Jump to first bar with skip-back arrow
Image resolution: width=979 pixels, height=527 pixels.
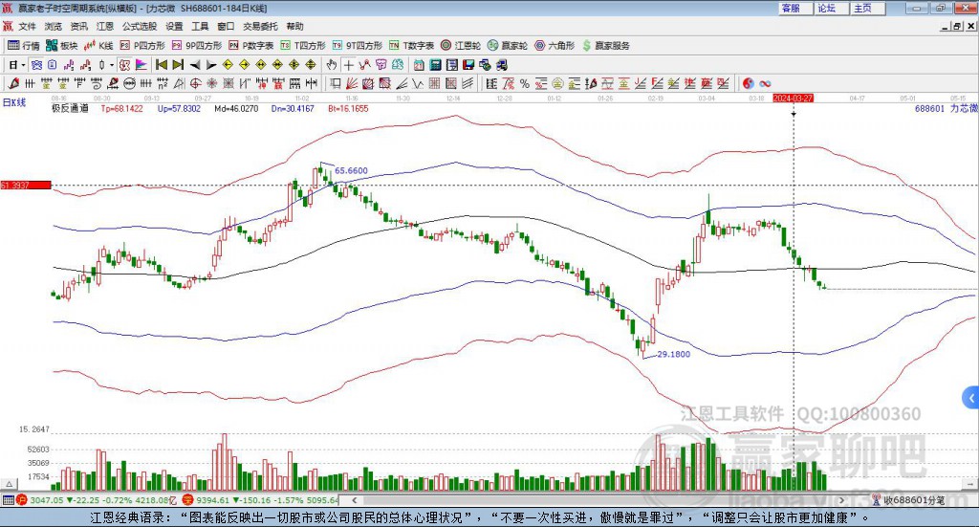click(161, 65)
